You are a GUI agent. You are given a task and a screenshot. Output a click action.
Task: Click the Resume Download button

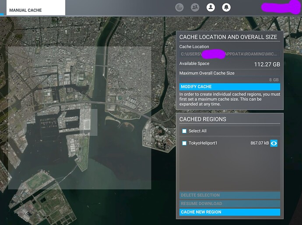[x=230, y=204]
